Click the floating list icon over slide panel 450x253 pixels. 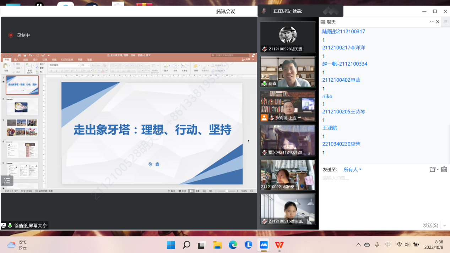point(7,181)
